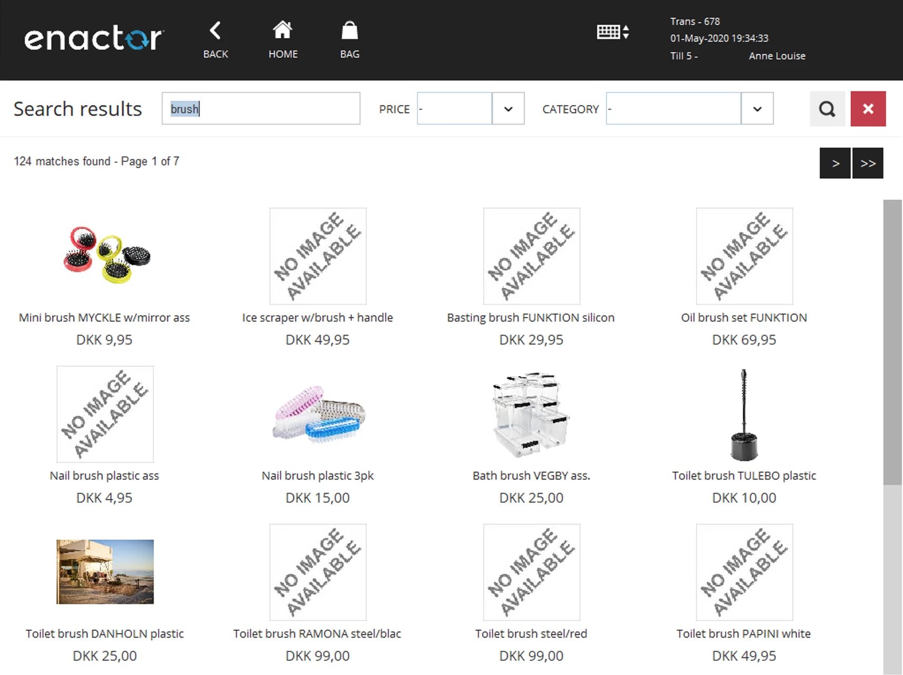Clear search with the red X
This screenshot has height=675, width=903.
tap(868, 109)
